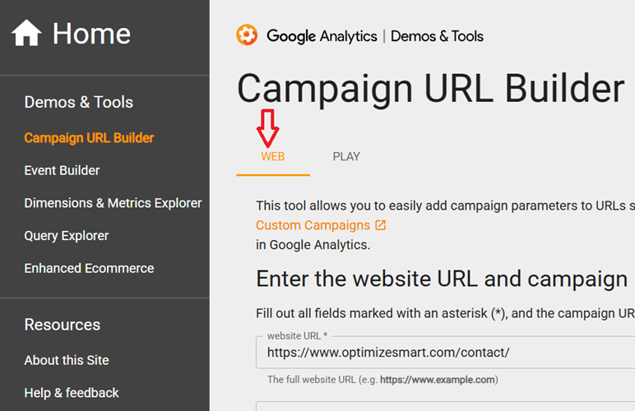Click the Google Analytics wordmark text
The height and width of the screenshot is (411, 635).
(322, 36)
